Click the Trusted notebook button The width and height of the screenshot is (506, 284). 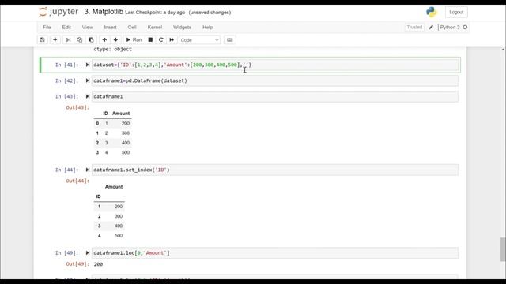[414, 28]
